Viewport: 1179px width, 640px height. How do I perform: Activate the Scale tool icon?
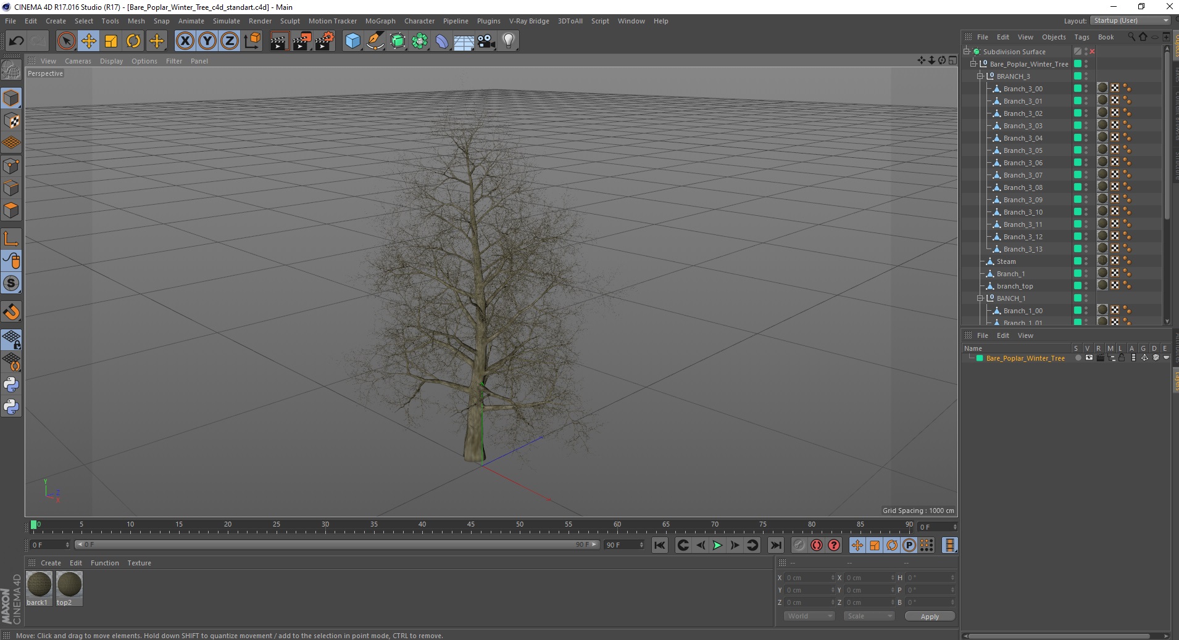coord(111,41)
